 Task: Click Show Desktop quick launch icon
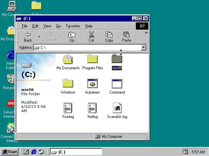click(26, 152)
